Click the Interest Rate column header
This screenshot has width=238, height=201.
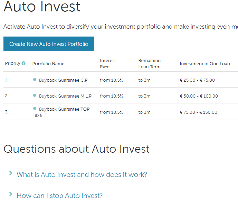pyautogui.click(x=108, y=64)
